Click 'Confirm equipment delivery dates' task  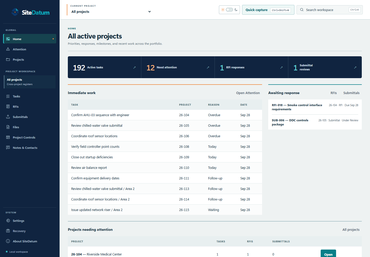(x=95, y=178)
